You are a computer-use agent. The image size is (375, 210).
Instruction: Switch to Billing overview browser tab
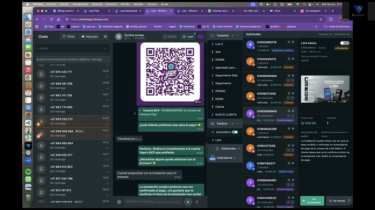[66, 11]
